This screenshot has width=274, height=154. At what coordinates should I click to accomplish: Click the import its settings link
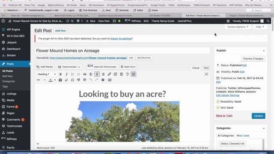coord(121,38)
